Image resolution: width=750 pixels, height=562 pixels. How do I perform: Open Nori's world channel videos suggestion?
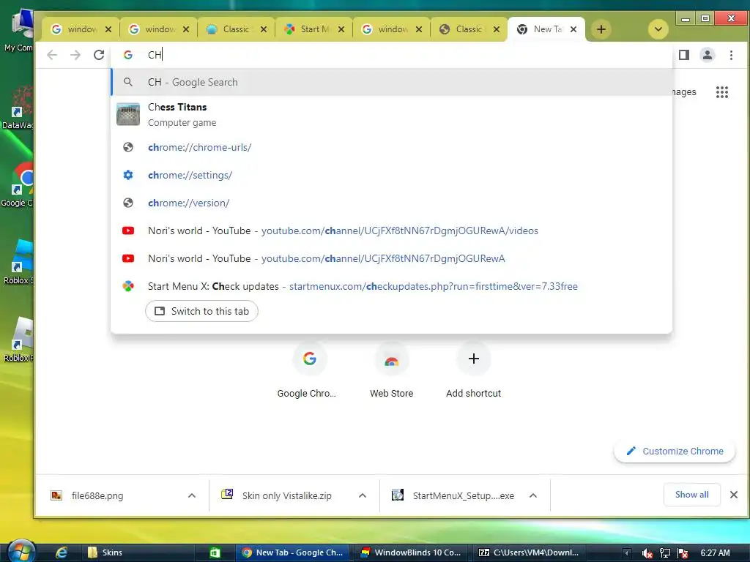[391, 231]
